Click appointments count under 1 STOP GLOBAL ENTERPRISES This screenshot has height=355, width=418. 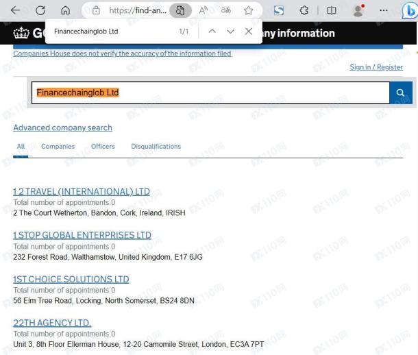click(64, 247)
